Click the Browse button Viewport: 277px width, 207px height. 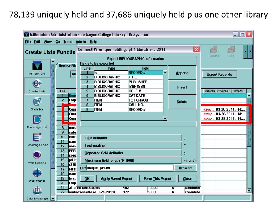coord(185,168)
